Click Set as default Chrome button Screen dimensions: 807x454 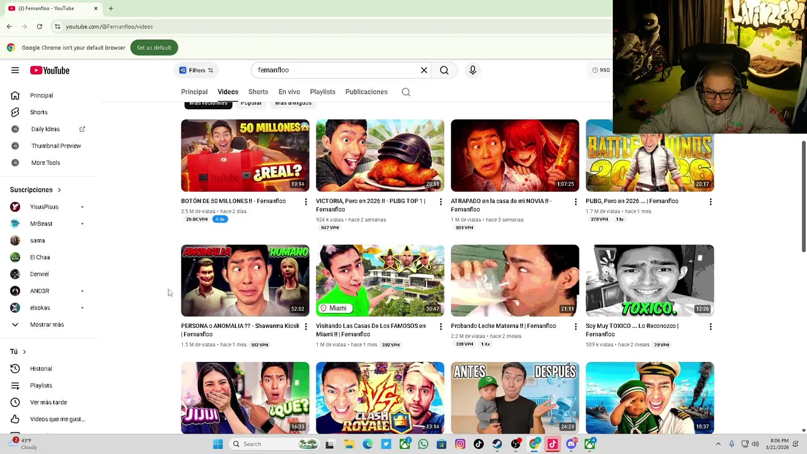pyautogui.click(x=154, y=48)
